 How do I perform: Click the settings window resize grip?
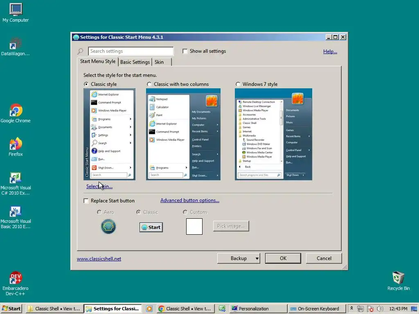(345, 267)
